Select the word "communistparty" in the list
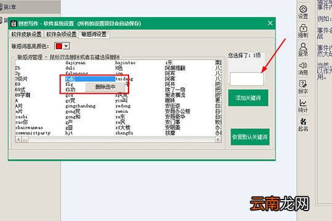The height and width of the screenshot is (221, 332). tap(33, 133)
